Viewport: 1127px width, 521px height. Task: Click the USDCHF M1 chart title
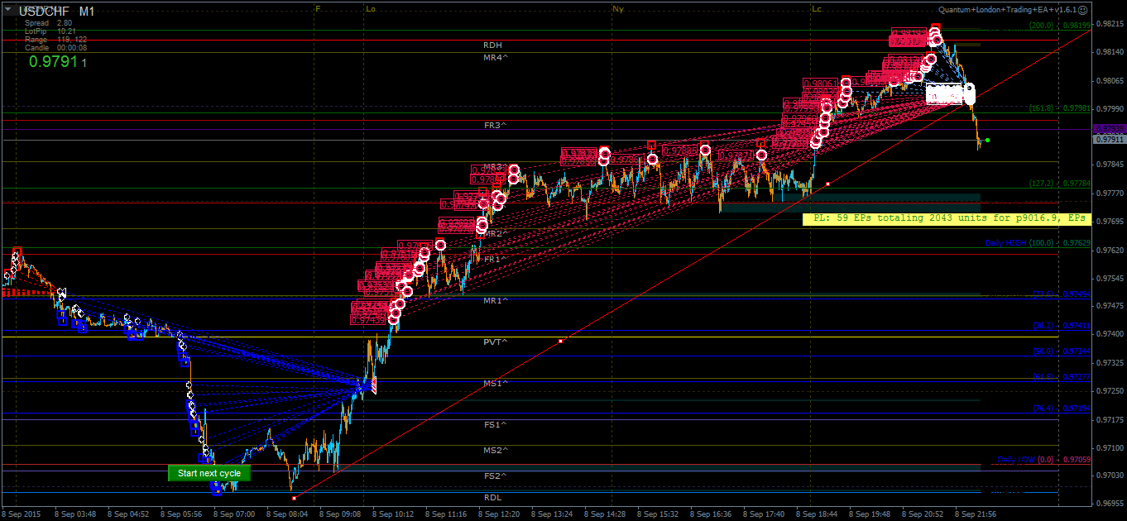(56, 12)
